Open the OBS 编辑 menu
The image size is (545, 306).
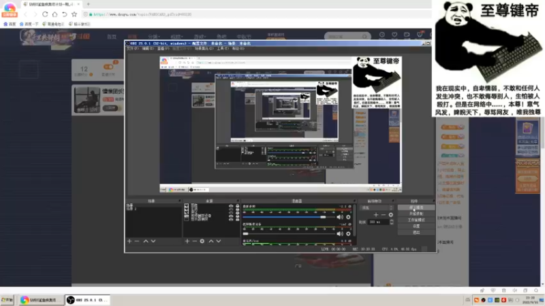click(149, 48)
